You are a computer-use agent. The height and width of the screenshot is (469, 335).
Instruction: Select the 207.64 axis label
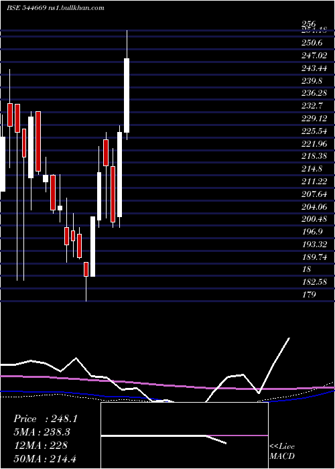pos(314,194)
